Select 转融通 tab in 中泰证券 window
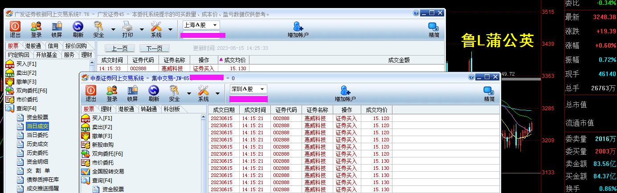 (x=148, y=109)
